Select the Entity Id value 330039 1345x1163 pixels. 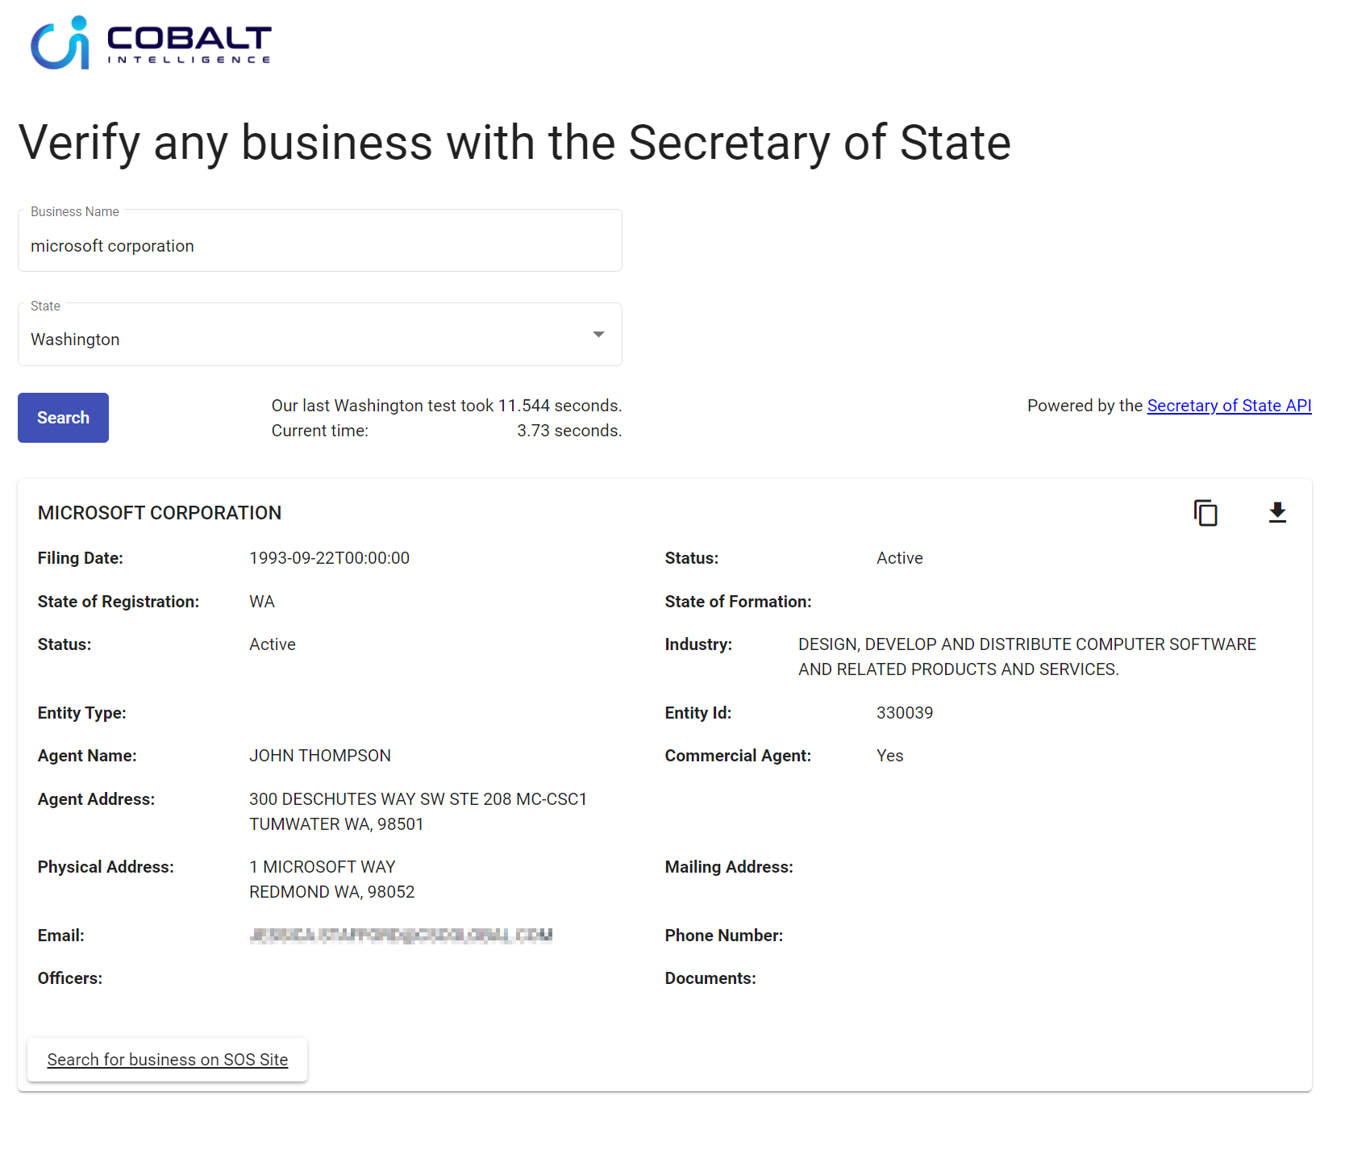(904, 712)
